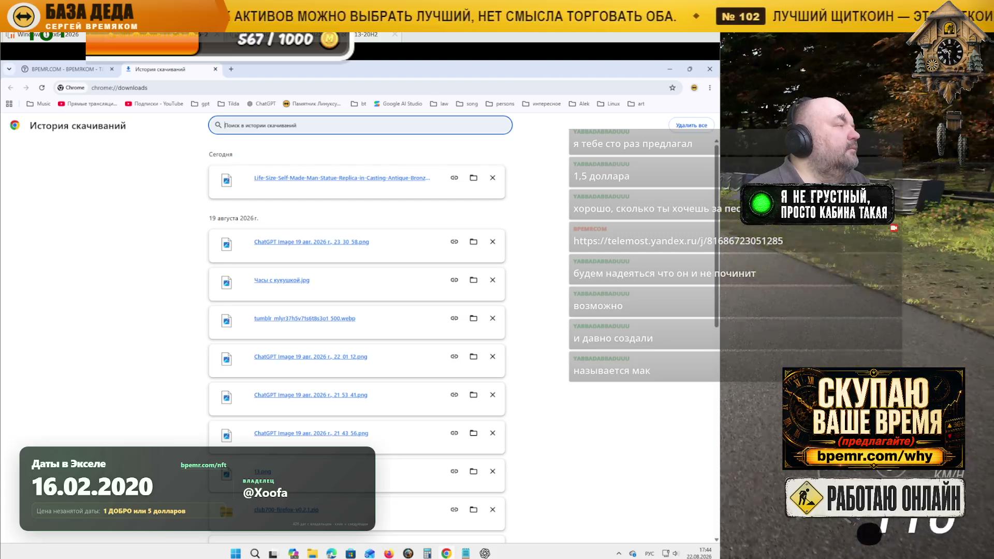
Task: Open ChatGPT Image 21_43_56.png file link
Action: coord(311,433)
